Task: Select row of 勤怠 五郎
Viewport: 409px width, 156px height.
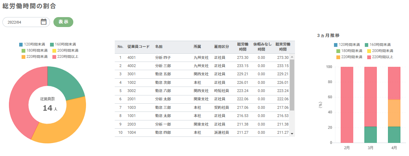Action: [202, 74]
